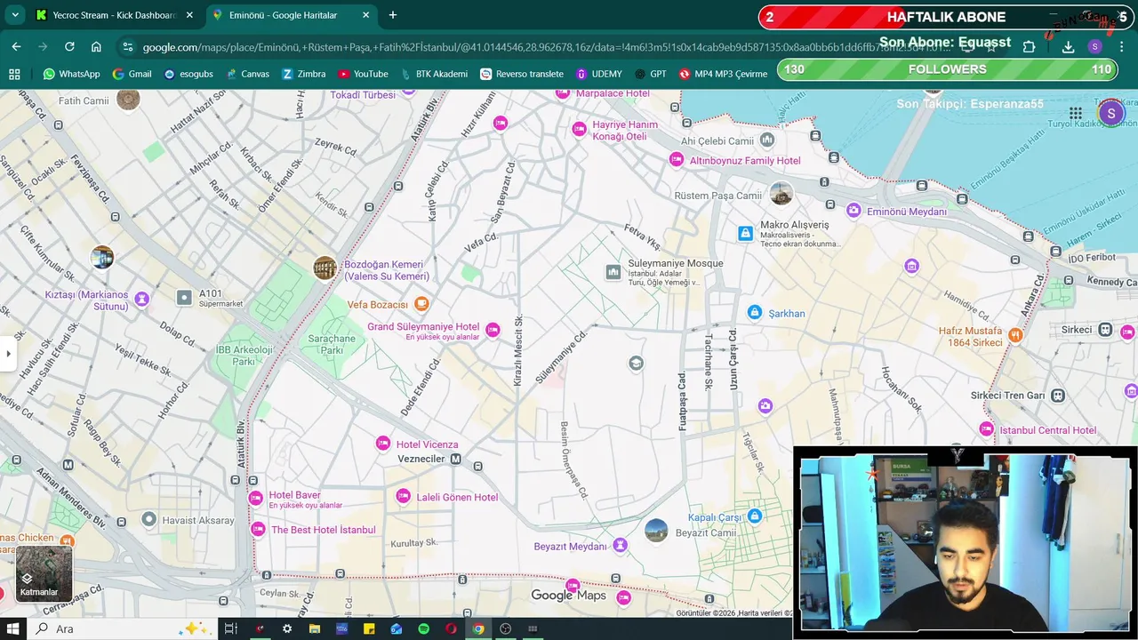Click the Süleymaniye Mosque map marker
Image resolution: width=1138 pixels, height=640 pixels.
pyautogui.click(x=613, y=272)
